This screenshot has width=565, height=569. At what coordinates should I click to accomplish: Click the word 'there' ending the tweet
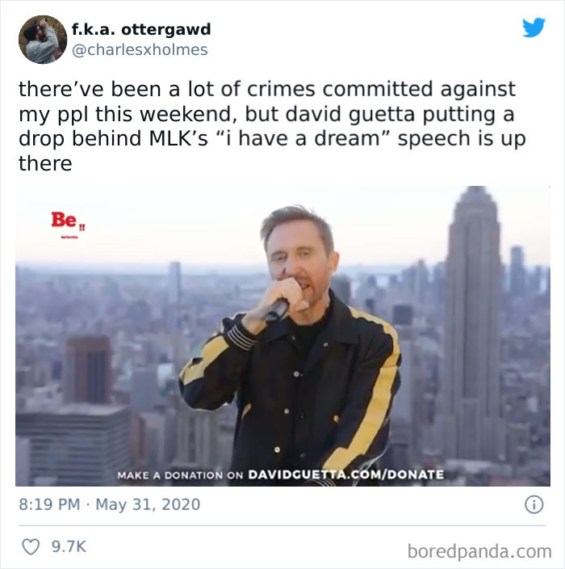[x=45, y=163]
